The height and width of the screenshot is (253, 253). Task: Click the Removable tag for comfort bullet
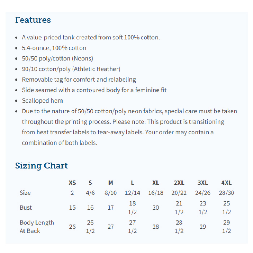(x=79, y=80)
